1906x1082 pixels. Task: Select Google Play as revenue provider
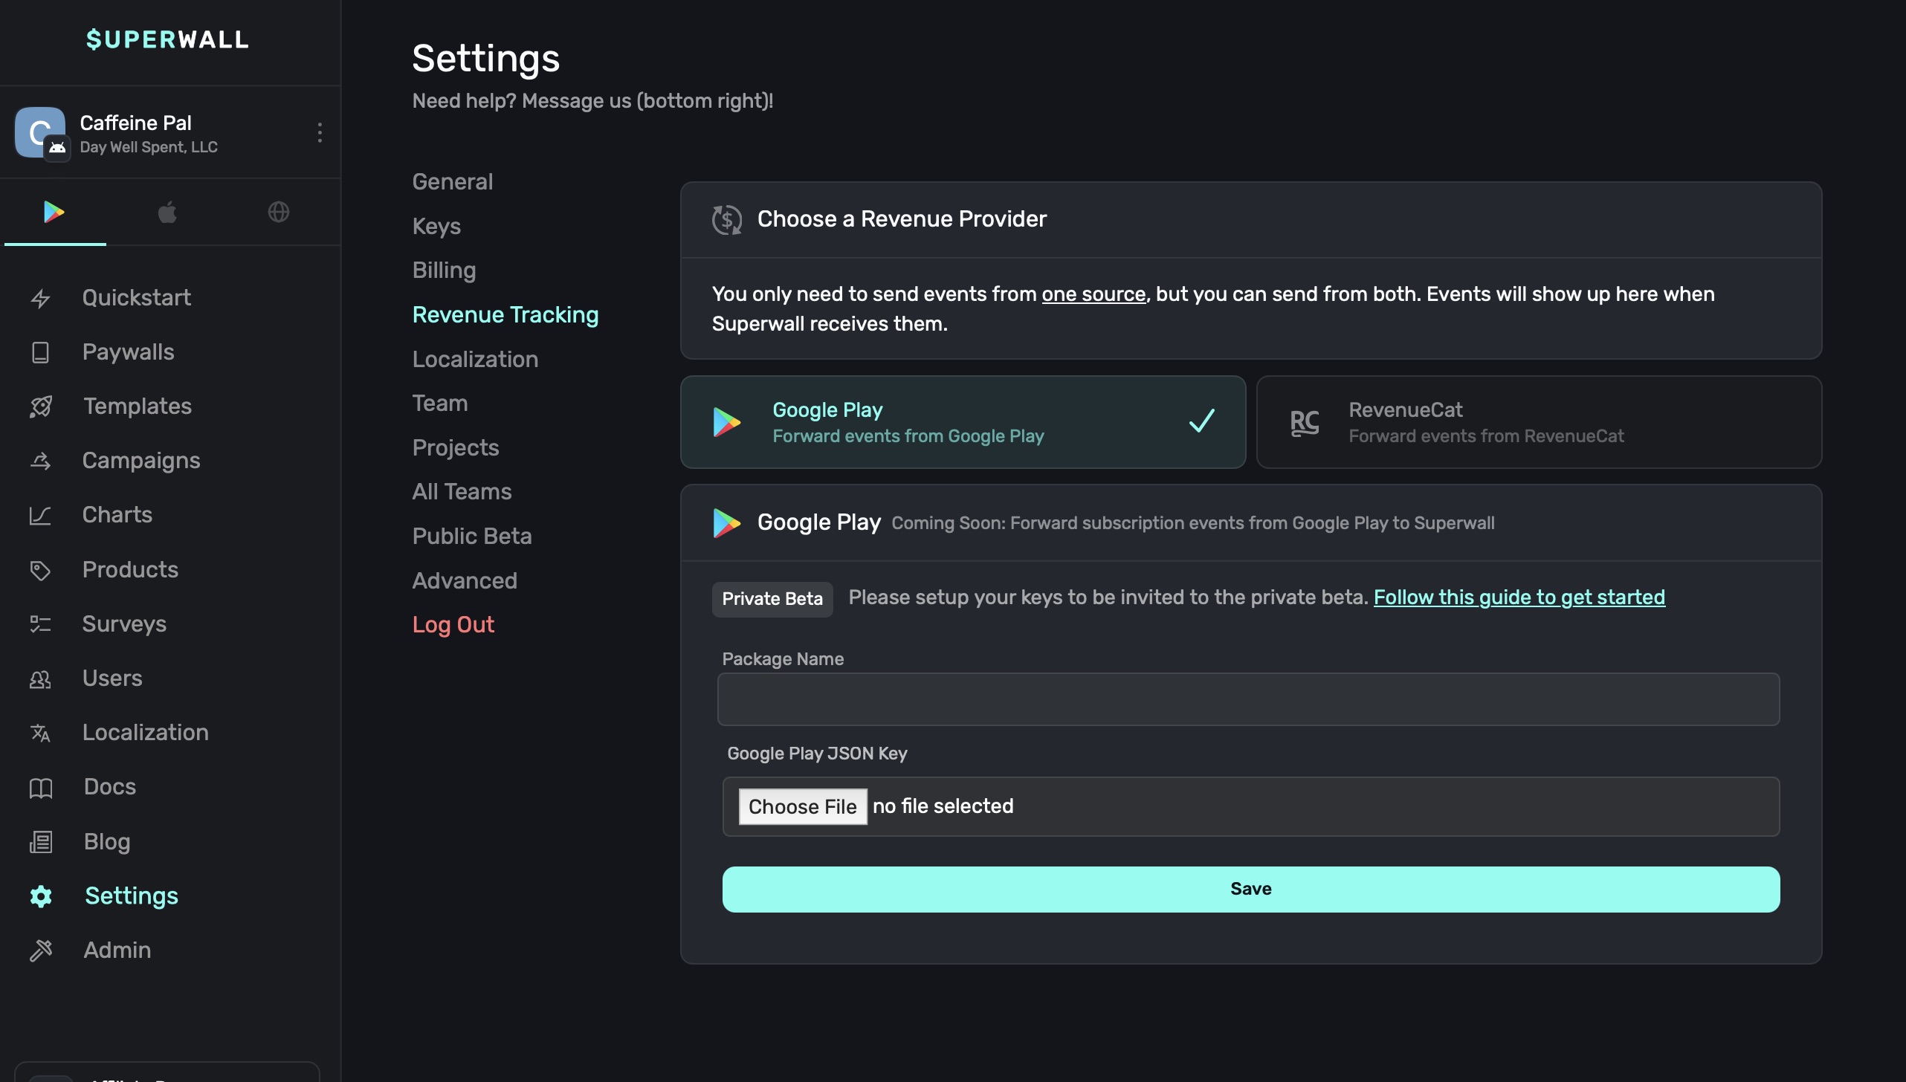coord(963,422)
